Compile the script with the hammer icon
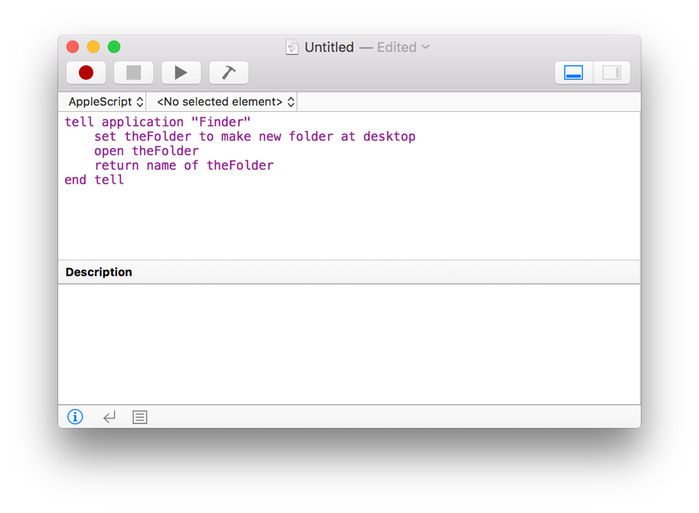699x513 pixels. [x=229, y=73]
